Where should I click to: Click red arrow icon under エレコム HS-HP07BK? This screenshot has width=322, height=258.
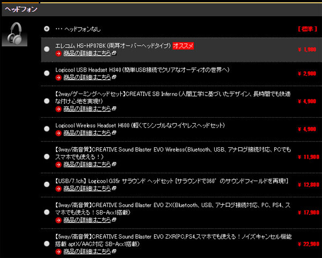[x=58, y=54]
